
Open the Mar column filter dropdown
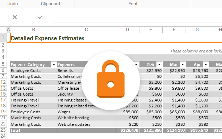pyautogui.click(x=182, y=64)
